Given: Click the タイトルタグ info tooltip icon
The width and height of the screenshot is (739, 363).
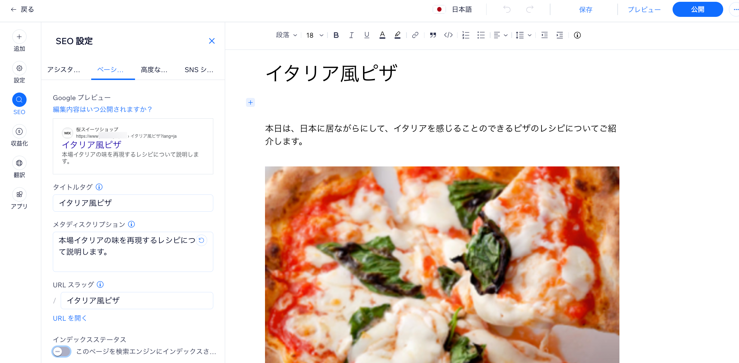Looking at the screenshot, I should 99,187.
